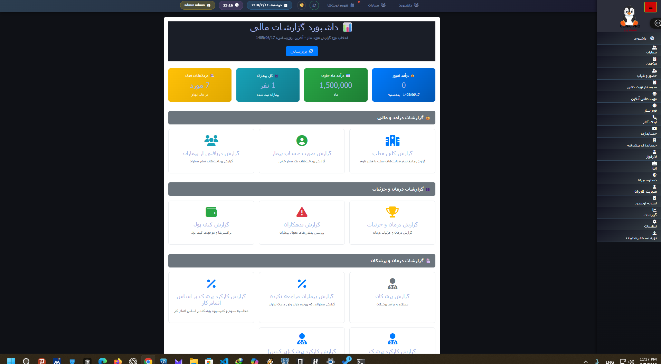The width and height of the screenshot is (661, 364).
Task: Open the گزارش کلی مطب report card
Action: 392,151
